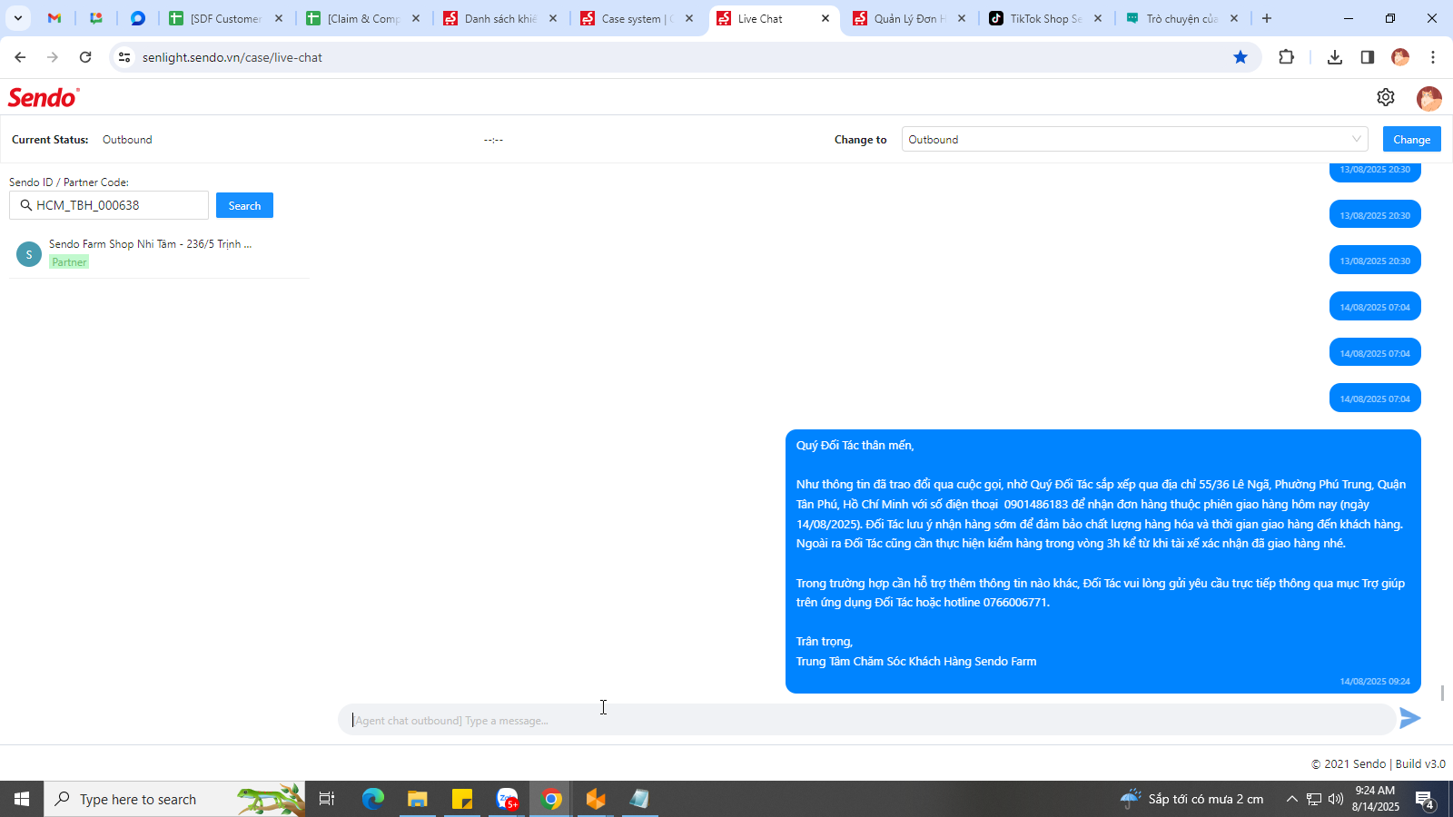Open the settings gear in Sendo header
1453x817 pixels.
click(1386, 97)
